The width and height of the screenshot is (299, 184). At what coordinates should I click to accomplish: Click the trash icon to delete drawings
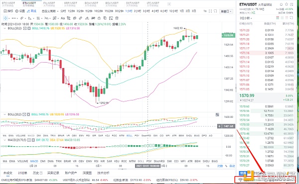117,18
